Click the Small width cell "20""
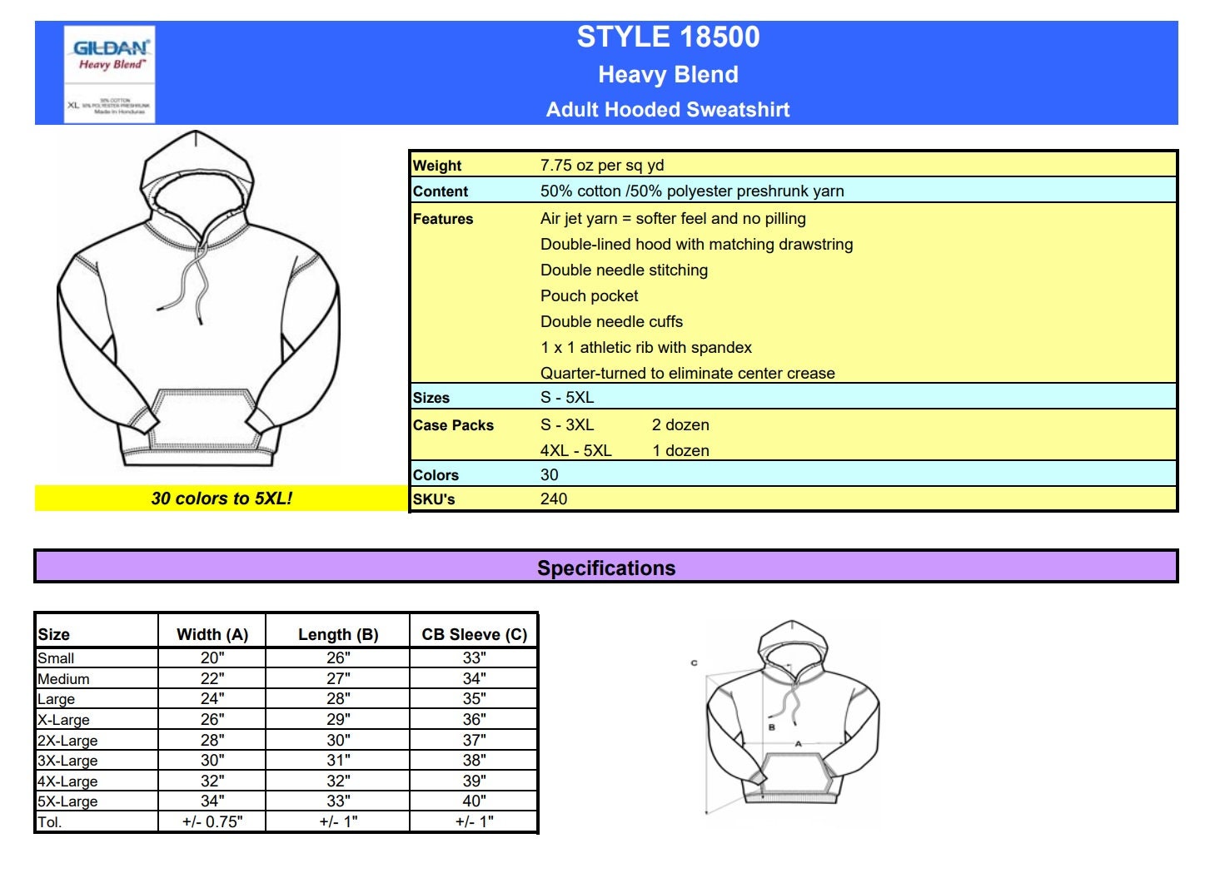The width and height of the screenshot is (1215, 878). click(212, 657)
